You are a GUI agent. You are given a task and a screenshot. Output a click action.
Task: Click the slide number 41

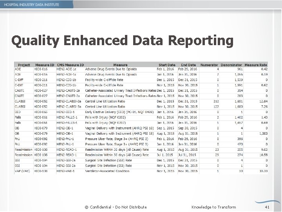point(267,207)
